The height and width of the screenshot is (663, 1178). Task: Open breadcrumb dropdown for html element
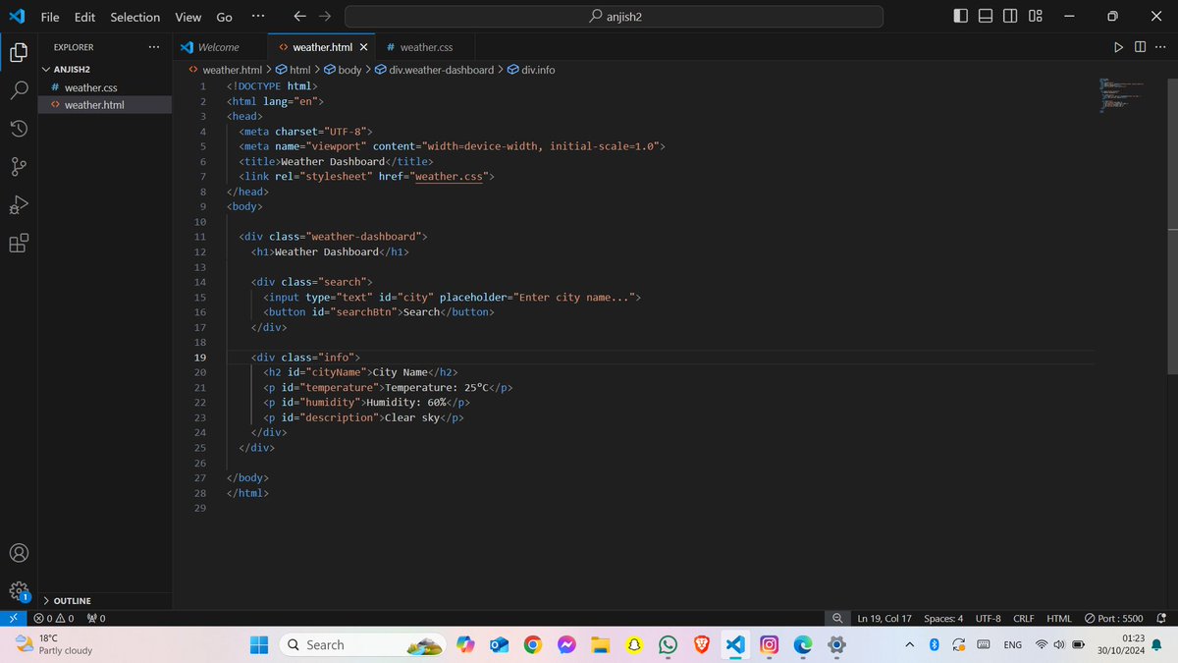coord(293,70)
